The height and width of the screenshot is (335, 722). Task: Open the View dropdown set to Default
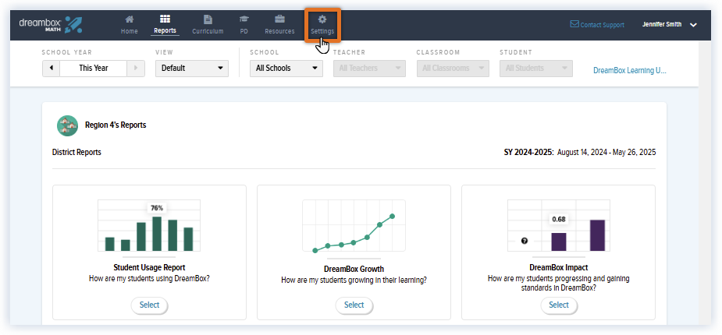tap(192, 68)
